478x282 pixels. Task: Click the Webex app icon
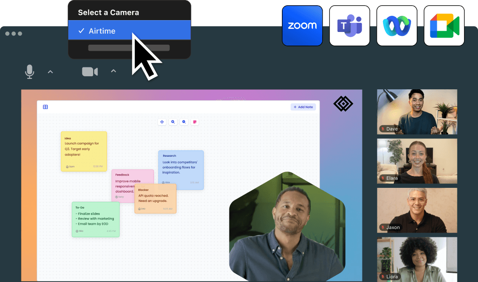click(397, 25)
